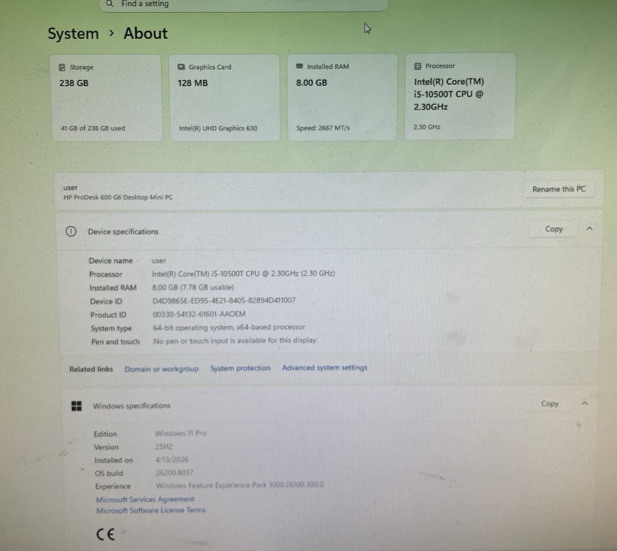Open System protection link

pos(240,368)
